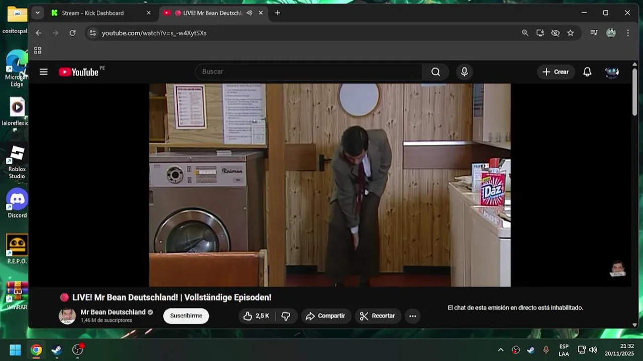The height and width of the screenshot is (361, 643).
Task: Click the address bar URL
Action: [154, 33]
